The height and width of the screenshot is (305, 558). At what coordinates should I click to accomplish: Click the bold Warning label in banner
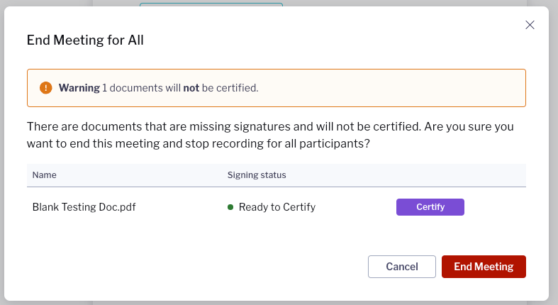click(x=79, y=88)
